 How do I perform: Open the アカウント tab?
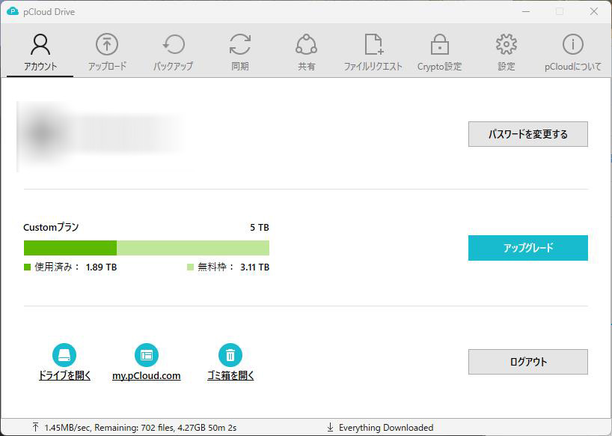[40, 52]
